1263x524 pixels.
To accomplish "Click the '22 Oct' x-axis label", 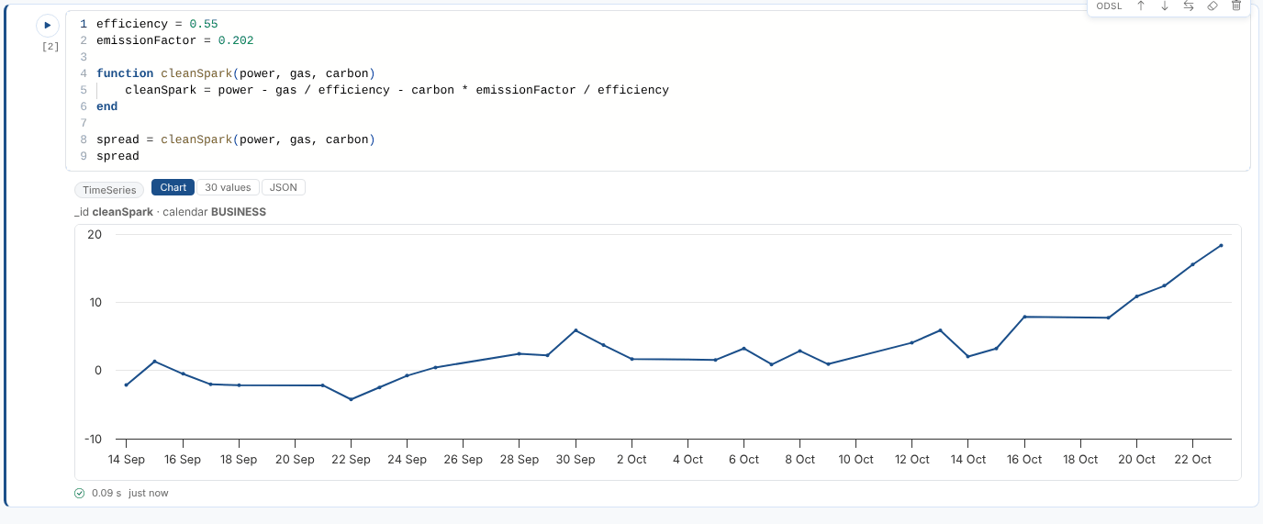I will pyautogui.click(x=1193, y=460).
